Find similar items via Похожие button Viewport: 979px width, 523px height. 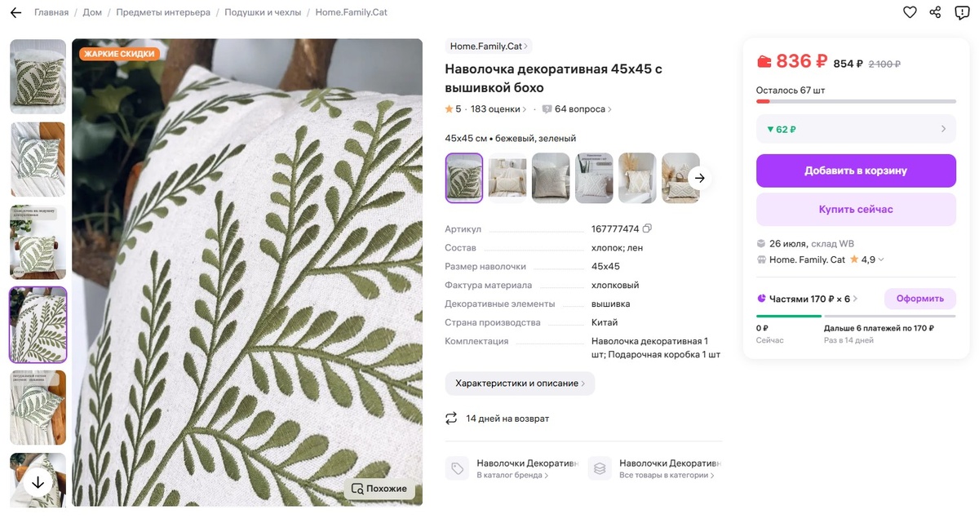379,489
